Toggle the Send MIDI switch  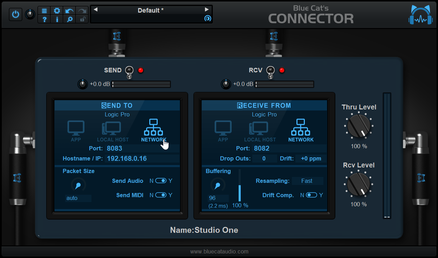point(161,195)
